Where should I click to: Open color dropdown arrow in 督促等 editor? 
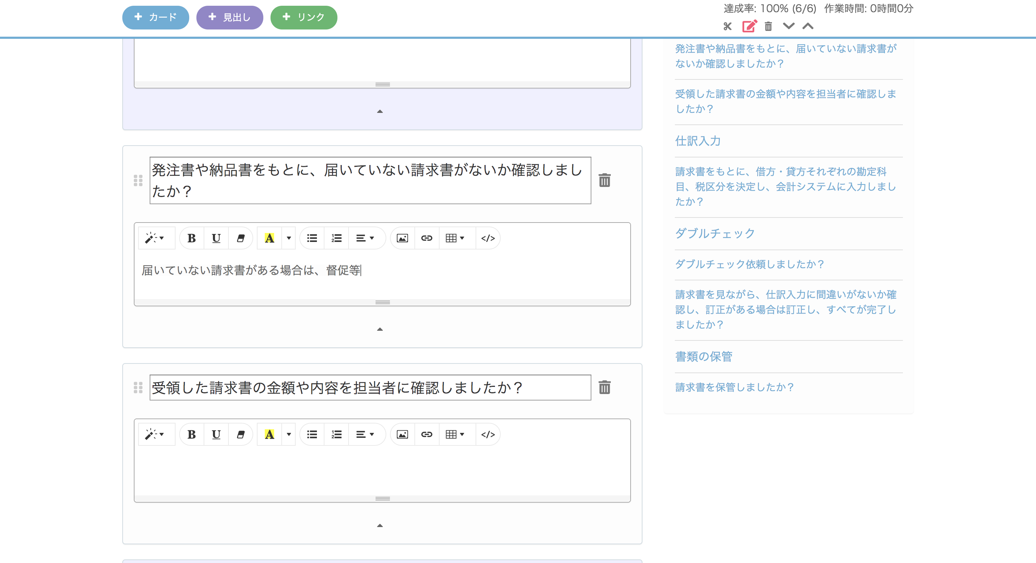[x=289, y=238]
